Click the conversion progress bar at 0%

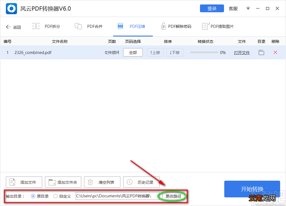[204, 52]
